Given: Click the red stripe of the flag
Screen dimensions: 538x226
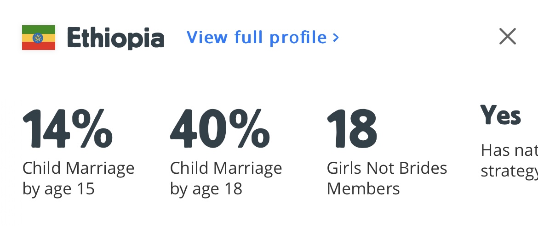Looking at the screenshot, I should (39, 46).
